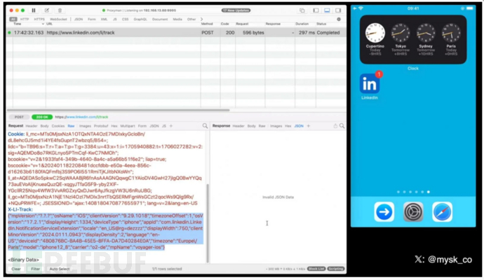Click the Clear button
This screenshot has height=280, width=484.
[x=16, y=269]
